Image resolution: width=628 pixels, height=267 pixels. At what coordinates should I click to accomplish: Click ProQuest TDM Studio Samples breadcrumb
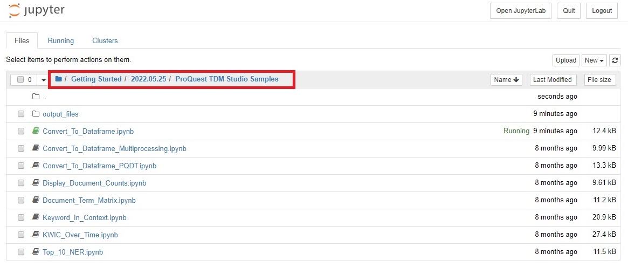[227, 79]
